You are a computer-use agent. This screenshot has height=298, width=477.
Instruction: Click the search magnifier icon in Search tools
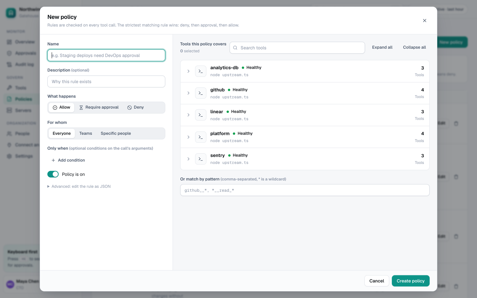click(x=235, y=48)
